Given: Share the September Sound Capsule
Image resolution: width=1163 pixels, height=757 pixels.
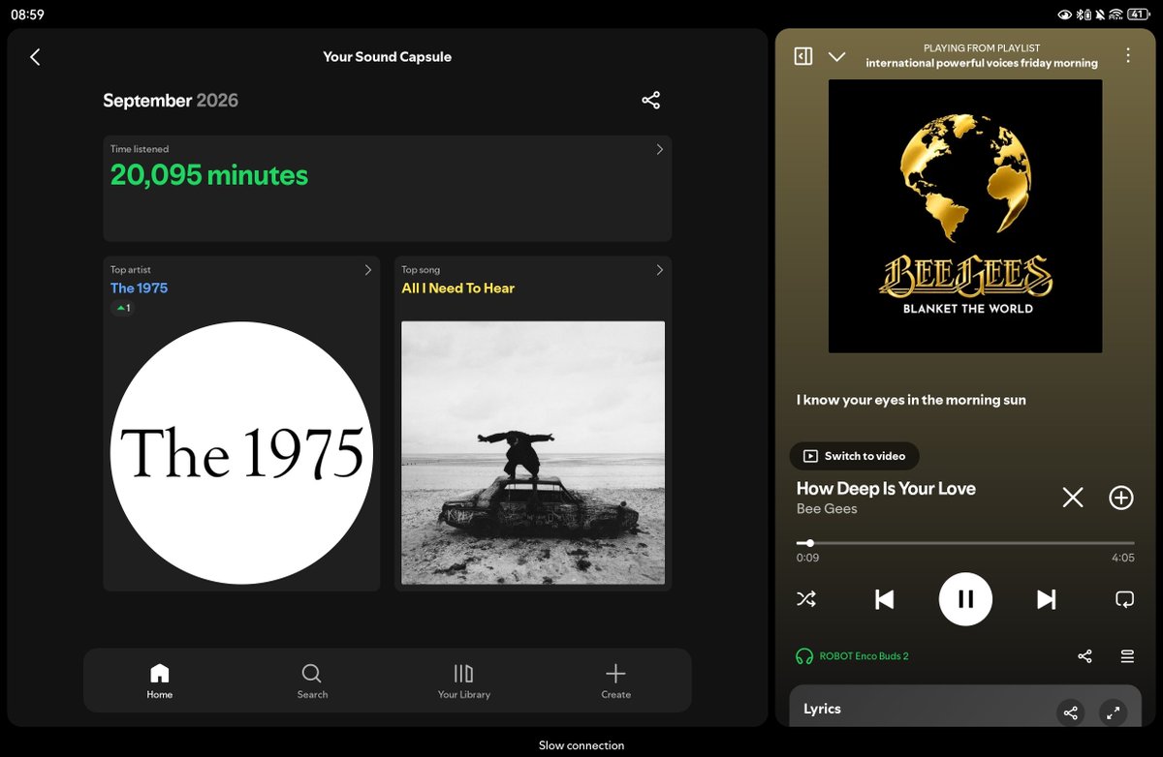Looking at the screenshot, I should tap(650, 100).
